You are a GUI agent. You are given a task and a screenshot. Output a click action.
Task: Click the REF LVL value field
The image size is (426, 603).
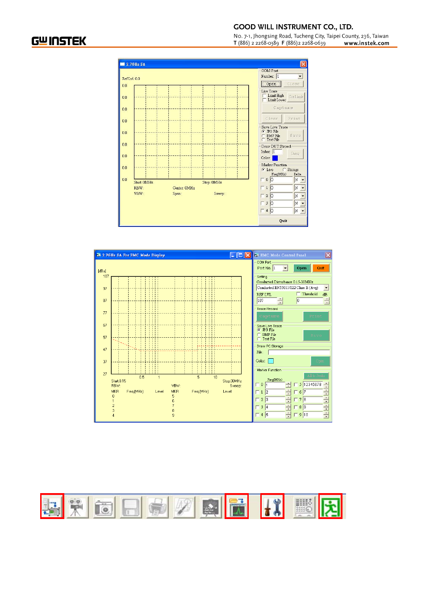267,301
